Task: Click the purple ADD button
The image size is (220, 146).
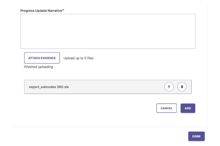Action: (188, 108)
